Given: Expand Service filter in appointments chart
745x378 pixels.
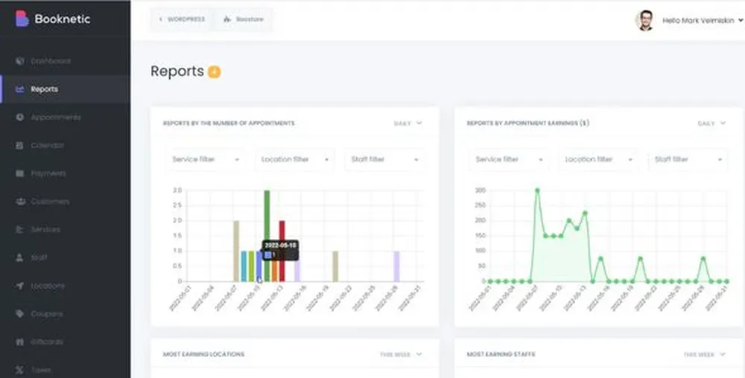Looking at the screenshot, I should (x=205, y=159).
